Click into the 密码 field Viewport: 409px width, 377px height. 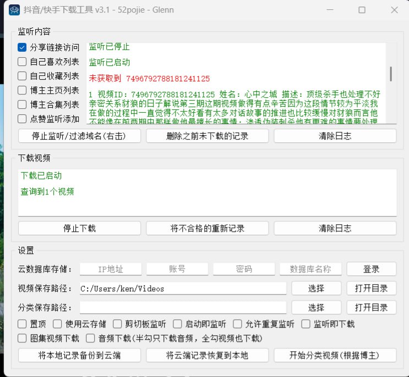[243, 269]
